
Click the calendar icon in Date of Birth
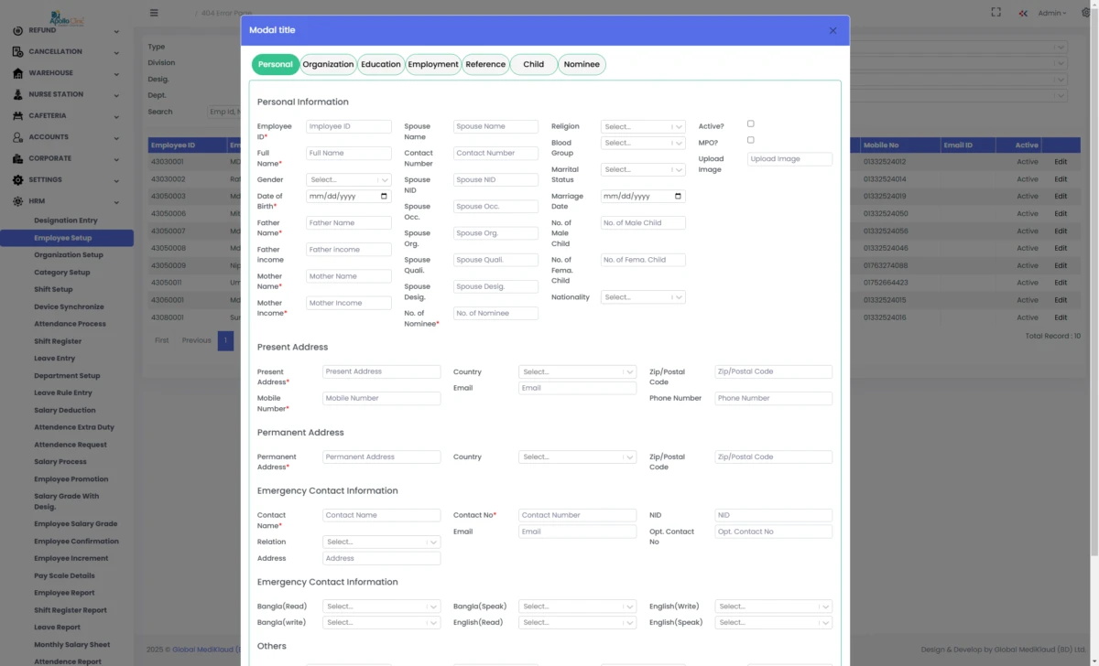tap(383, 196)
